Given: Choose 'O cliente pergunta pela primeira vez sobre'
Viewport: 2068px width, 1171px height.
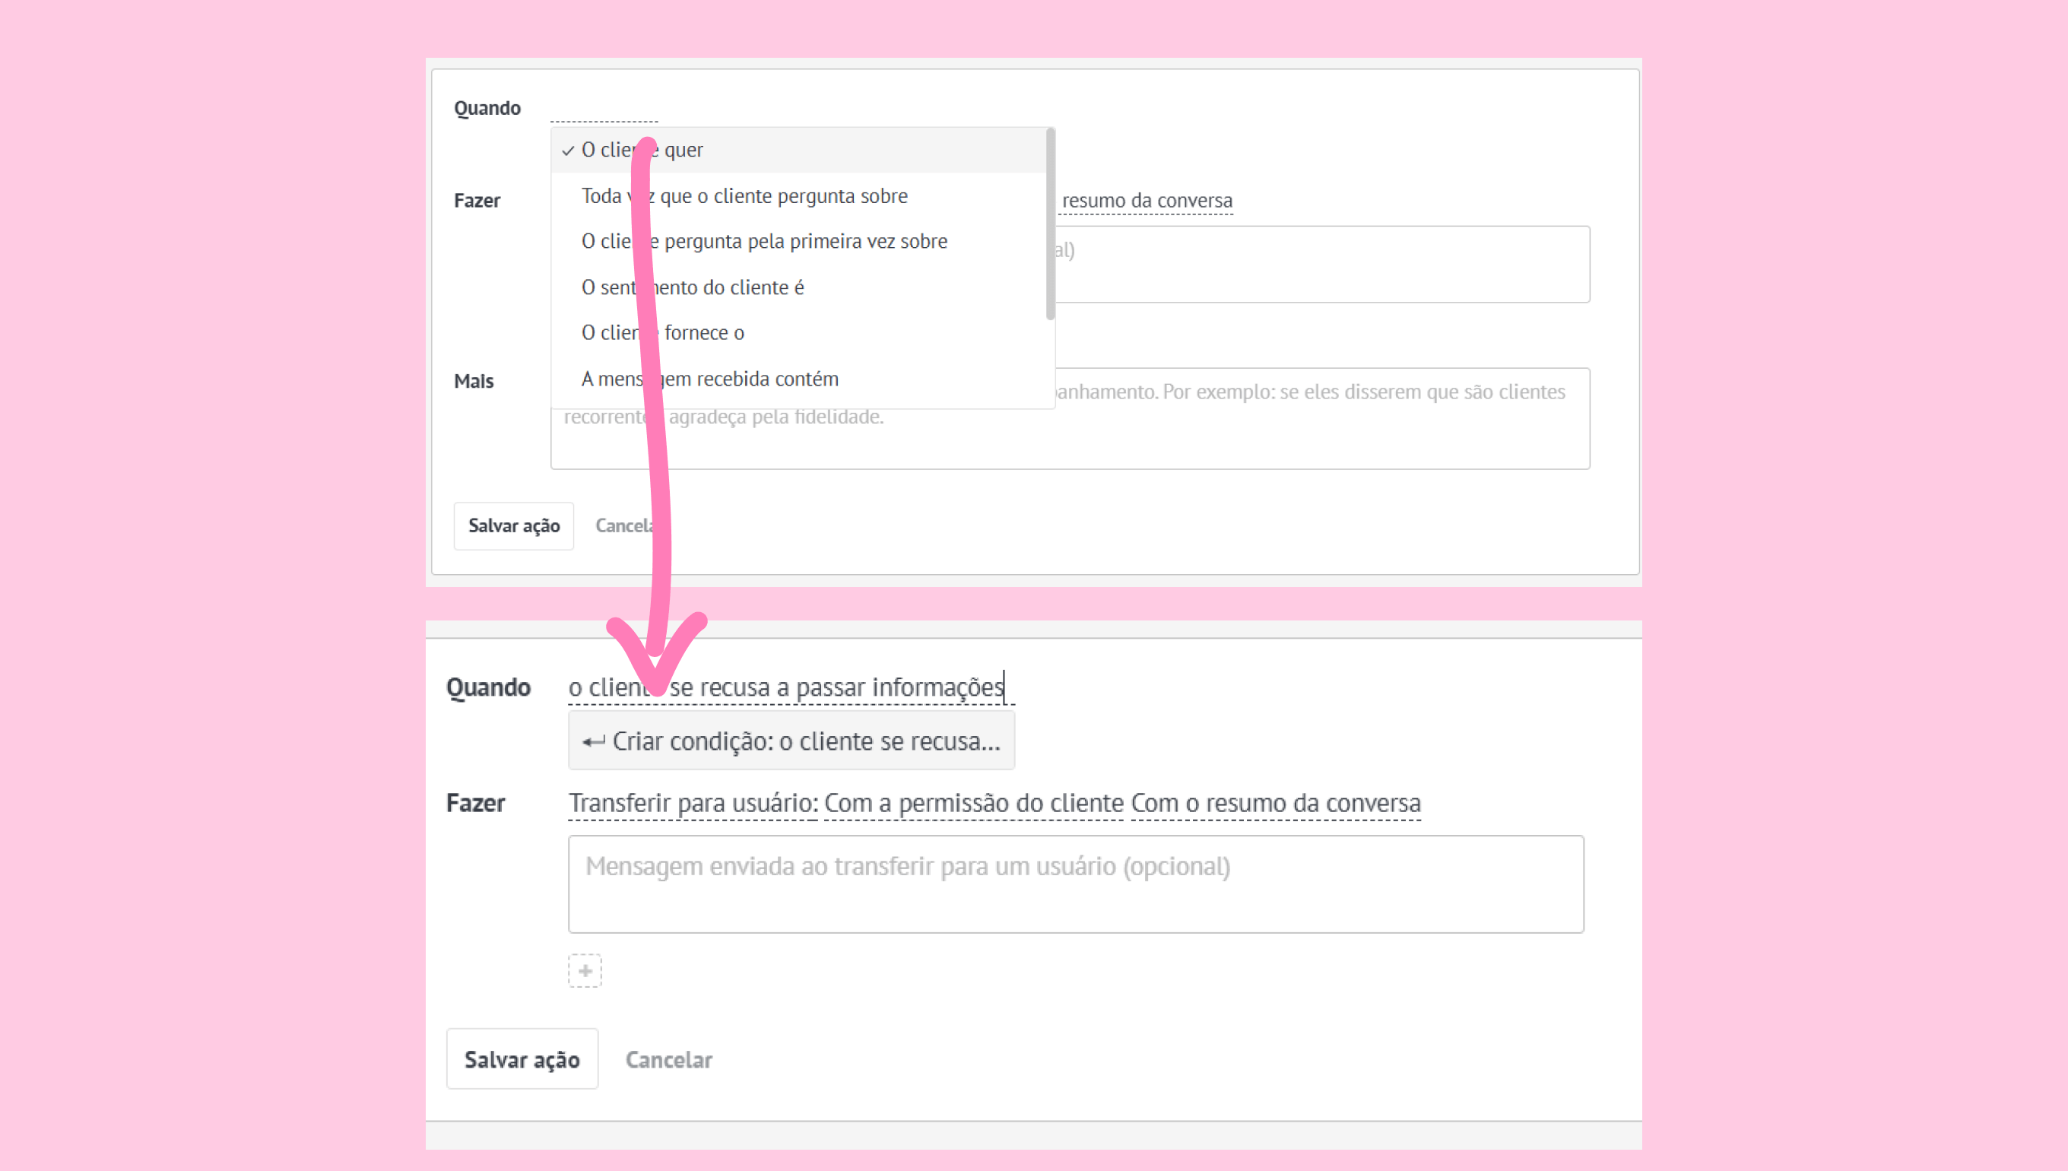Looking at the screenshot, I should [x=764, y=241].
